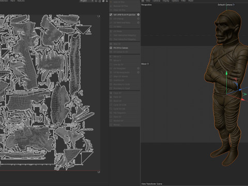Open Set UVW from Projection settings gear

click(138, 14)
